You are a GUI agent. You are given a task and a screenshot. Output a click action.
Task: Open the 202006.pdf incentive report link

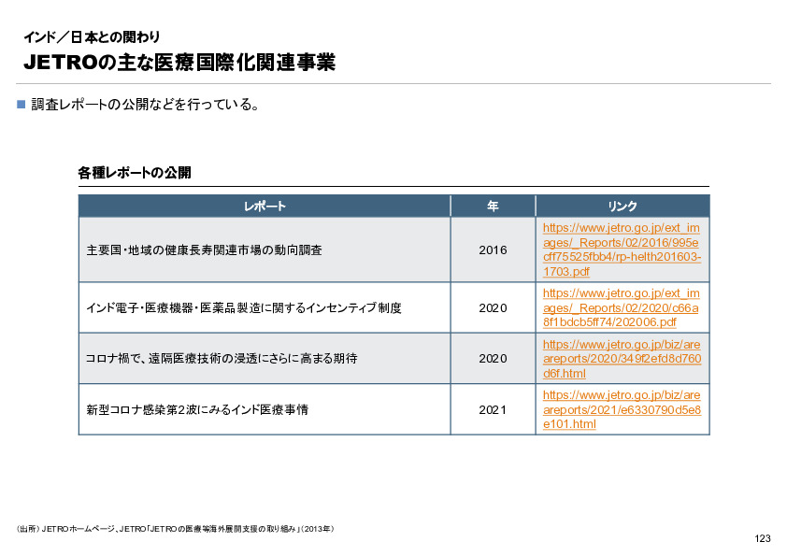(622, 307)
